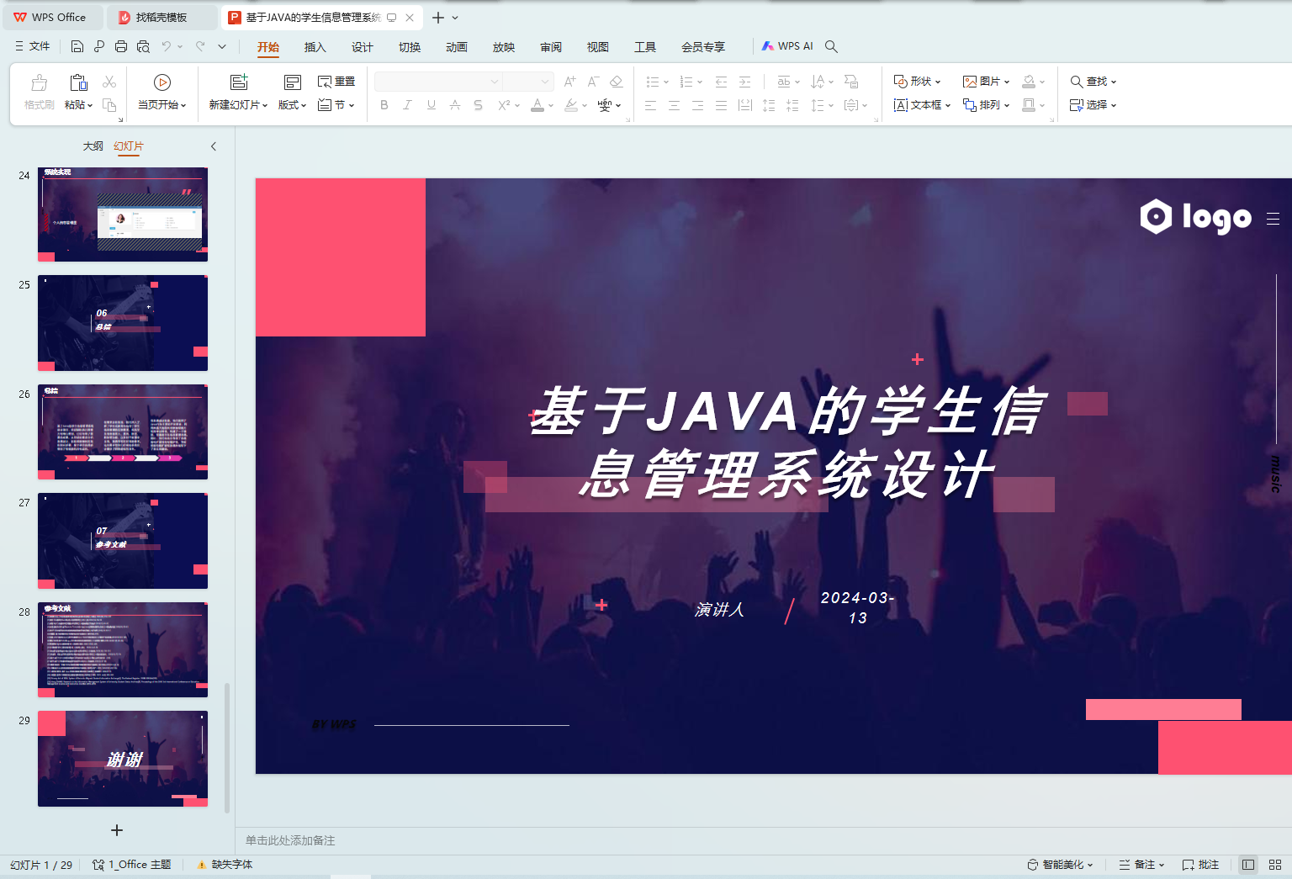Click the notes field '单击此处添加备注'
Image resolution: width=1292 pixels, height=879 pixels.
(290, 840)
